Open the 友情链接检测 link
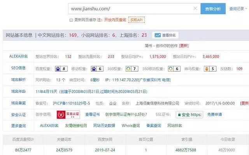This screenshot has height=155, width=249. pyautogui.click(x=76, y=125)
